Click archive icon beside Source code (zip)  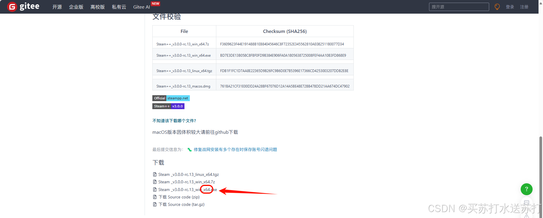(x=155, y=197)
